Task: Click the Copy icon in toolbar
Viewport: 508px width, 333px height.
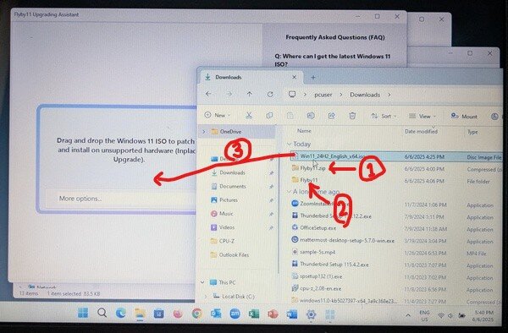Action: (x=269, y=116)
